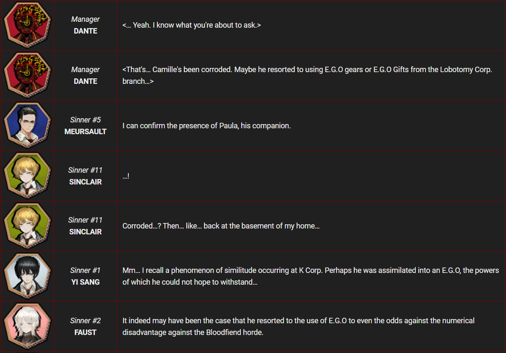Select Sinclair's portrait next to the "…!" line
Screen dimensions: 506x353
[27, 176]
